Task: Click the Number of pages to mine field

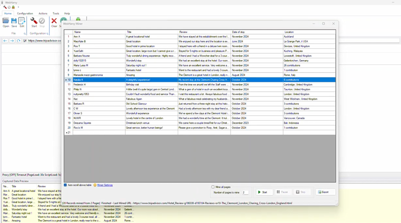Action: [x=245, y=192]
